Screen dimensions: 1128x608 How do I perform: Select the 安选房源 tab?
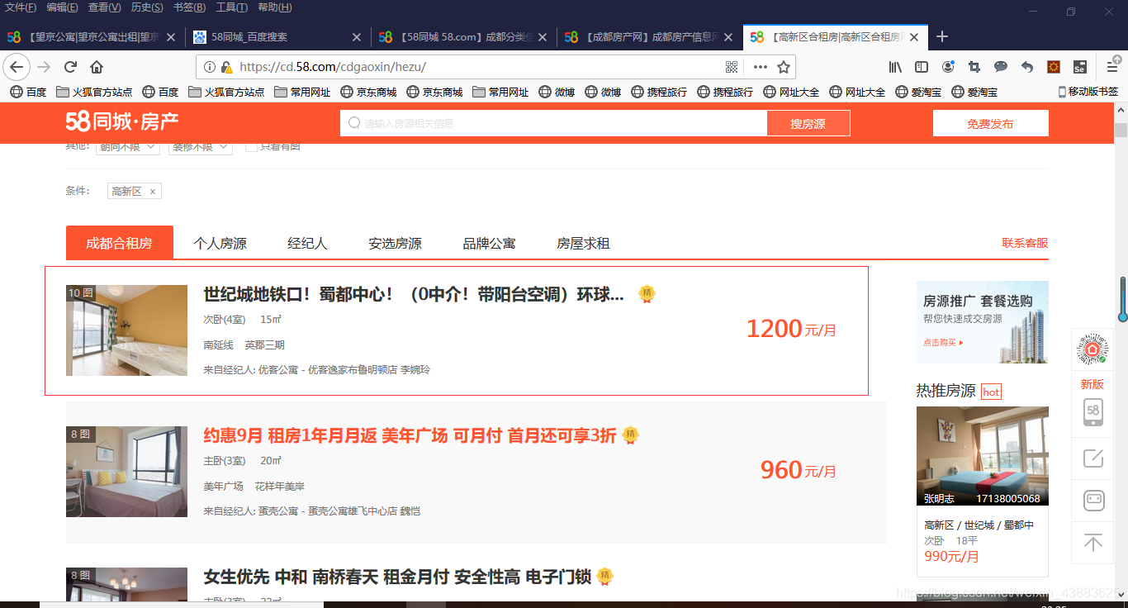(395, 244)
